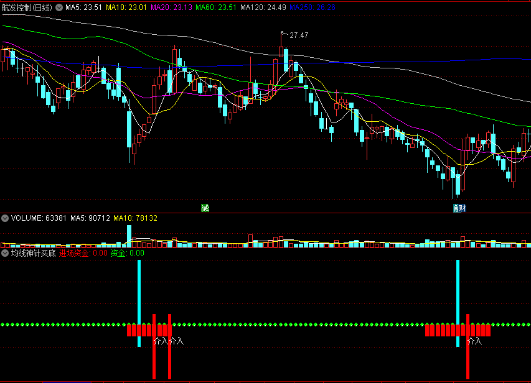The height and width of the screenshot is (383, 531).
Task: Click the green 减 event marker
Action: pos(205,208)
